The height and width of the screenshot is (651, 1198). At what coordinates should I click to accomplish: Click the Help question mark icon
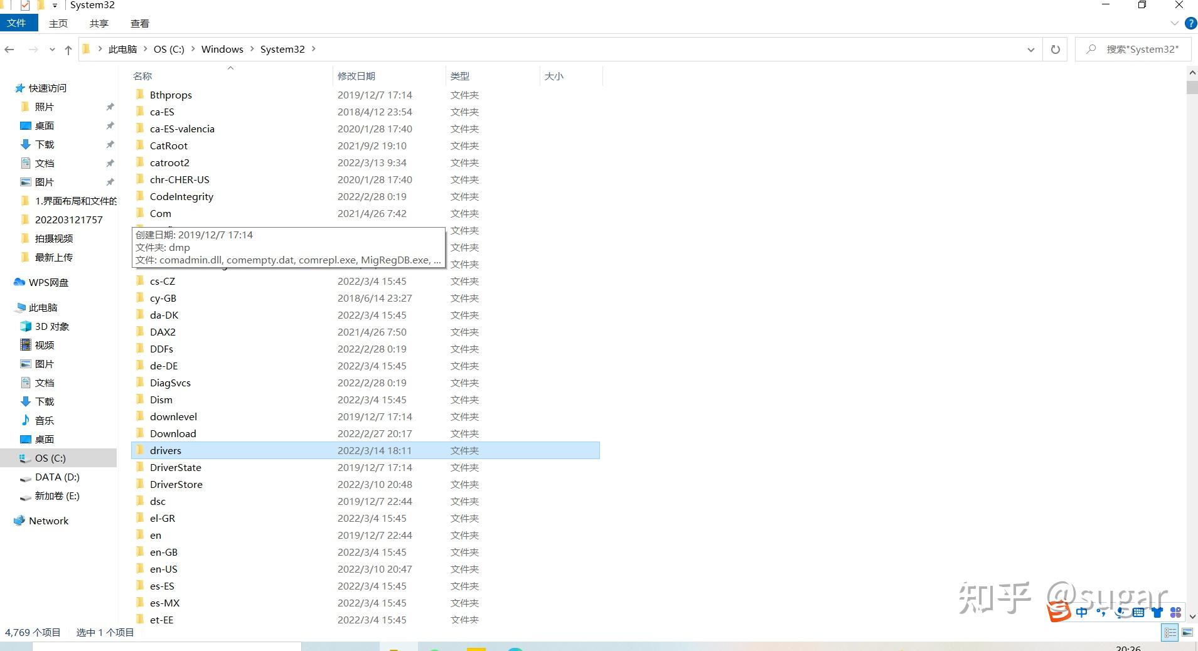1190,23
